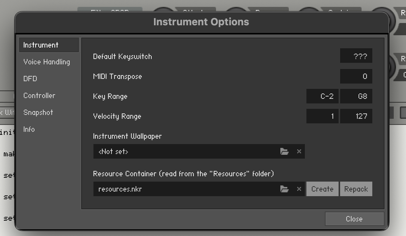The width and height of the screenshot is (406, 236).
Task: Remove the resources.nkr resource container
Action: tap(299, 189)
